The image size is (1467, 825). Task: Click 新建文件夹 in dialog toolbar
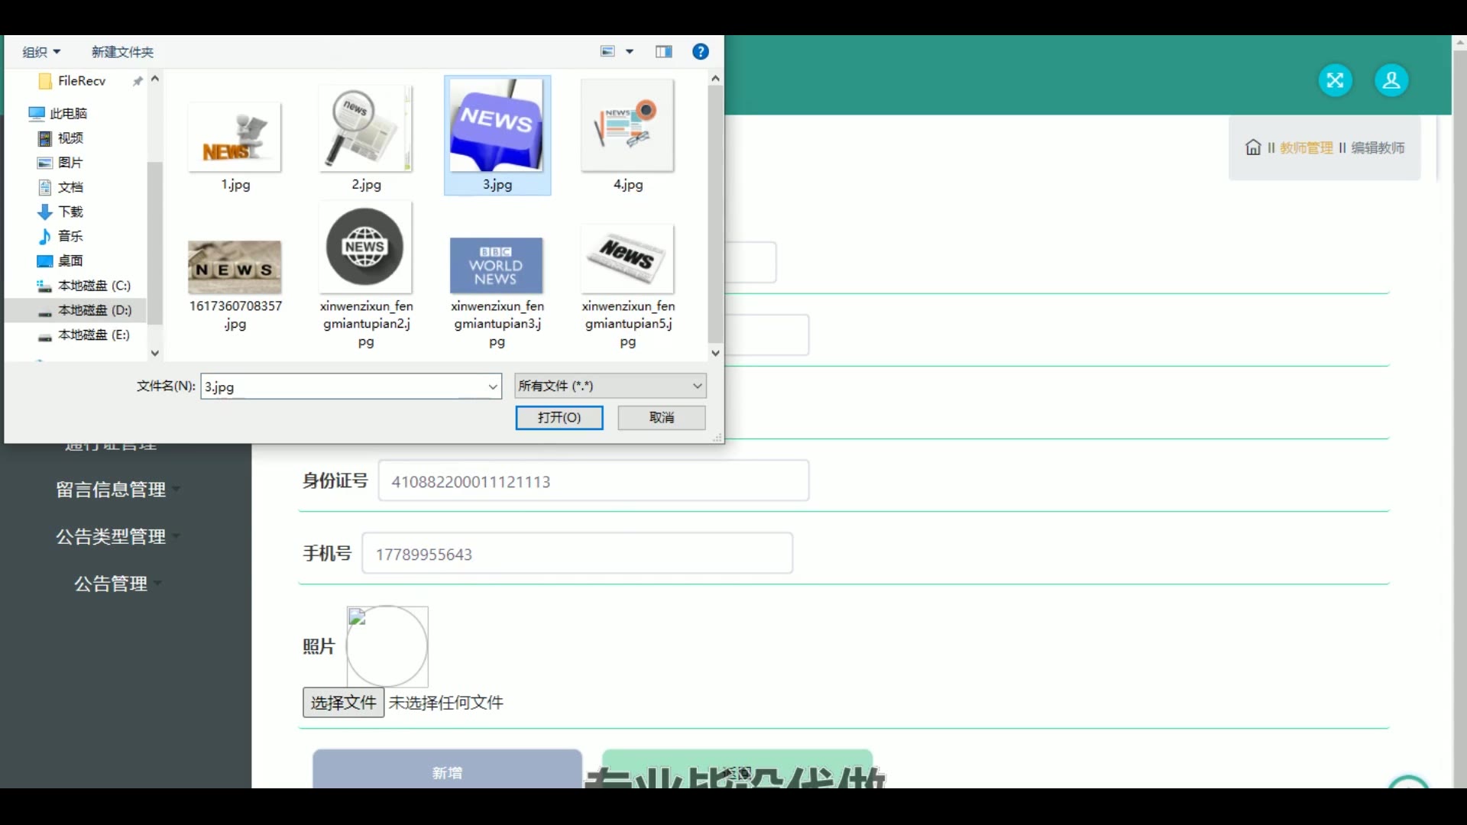pyautogui.click(x=122, y=52)
